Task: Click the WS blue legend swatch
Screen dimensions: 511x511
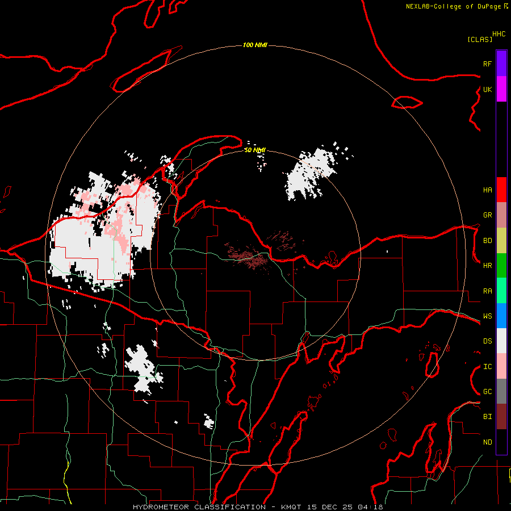Action: 501,316
